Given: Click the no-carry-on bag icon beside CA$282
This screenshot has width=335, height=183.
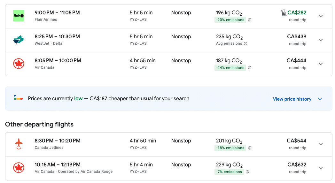Looking at the screenshot, I should [x=283, y=13].
